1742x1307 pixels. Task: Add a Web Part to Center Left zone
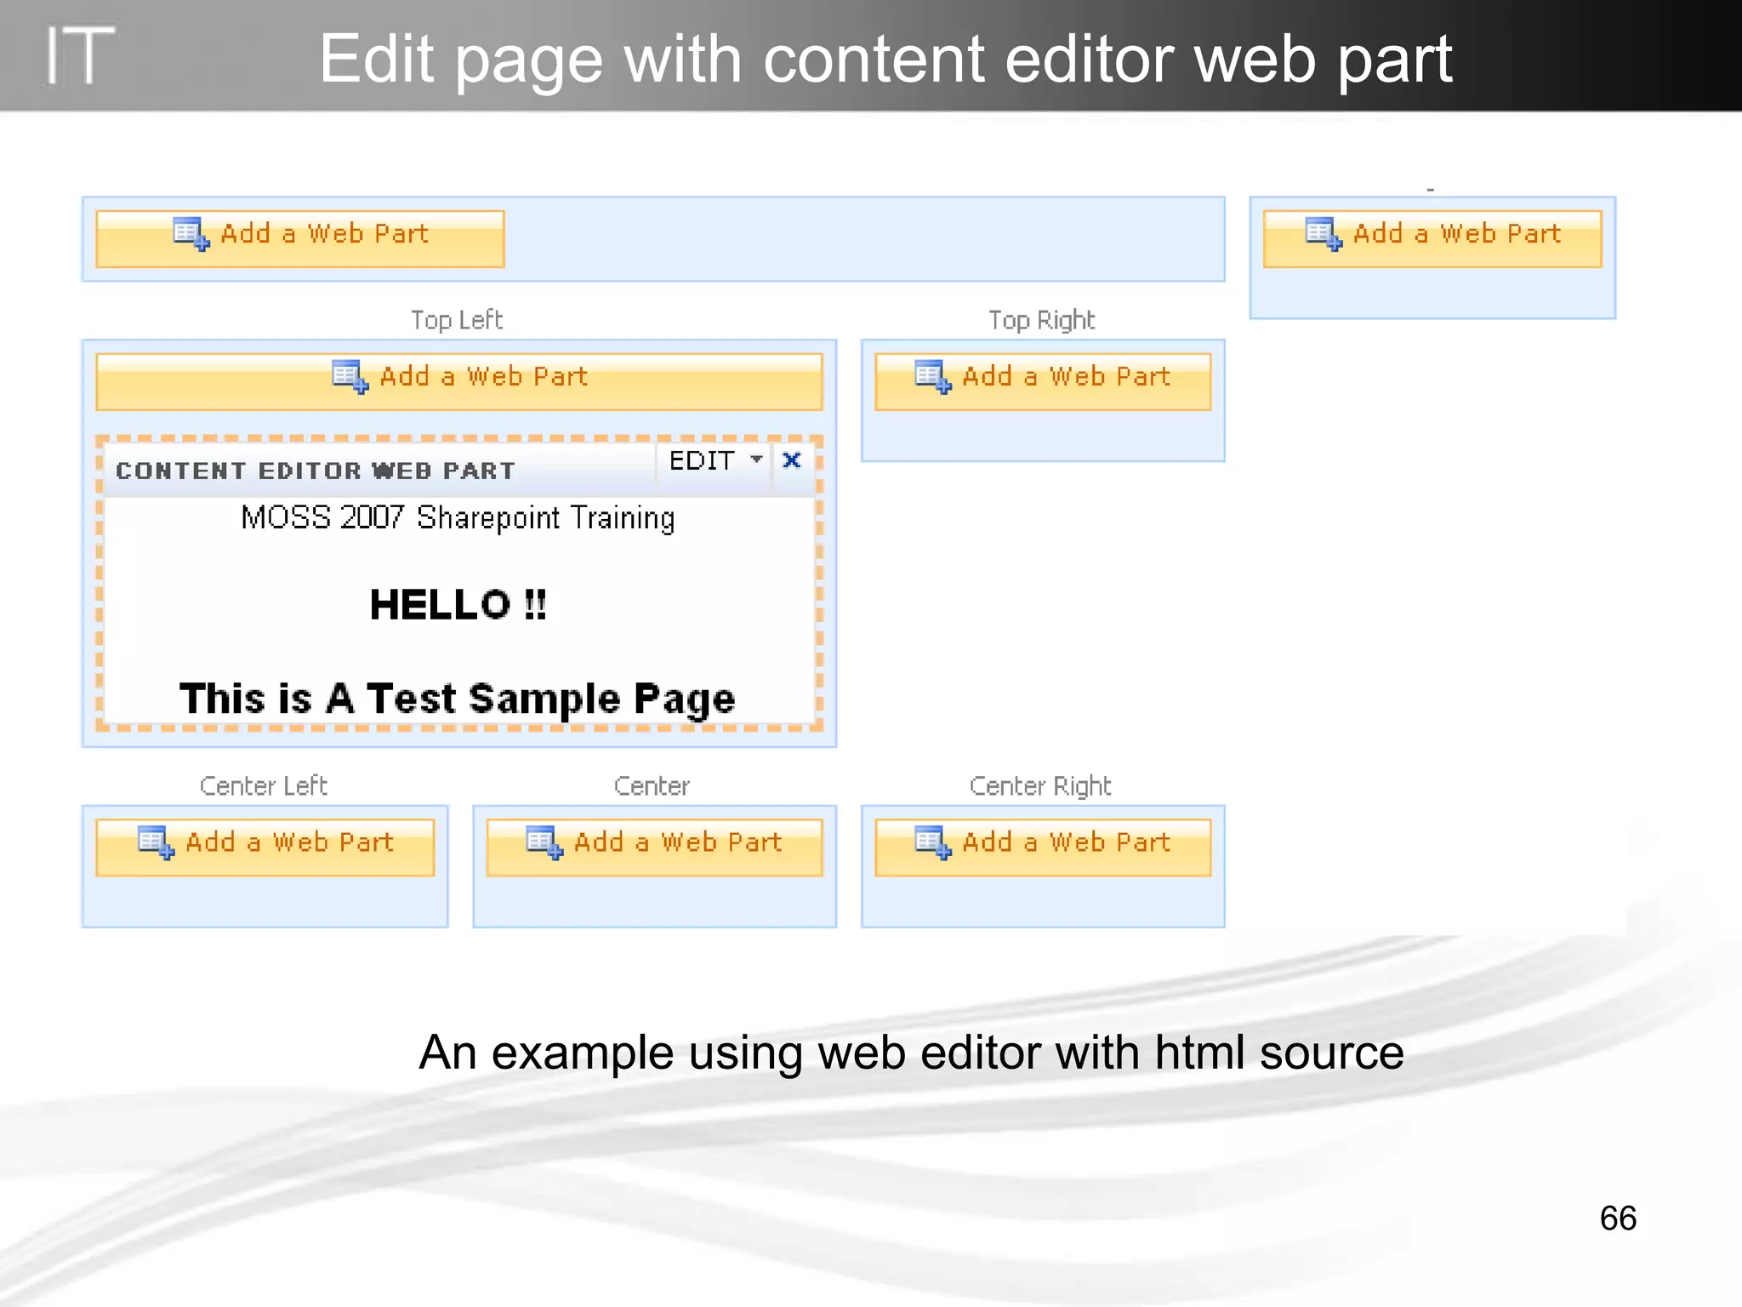[265, 847]
